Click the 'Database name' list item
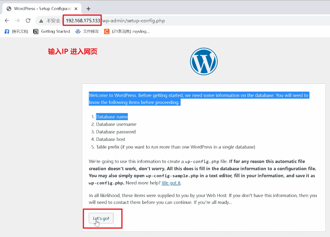Screen dimensions: 330x237 pos(112,117)
